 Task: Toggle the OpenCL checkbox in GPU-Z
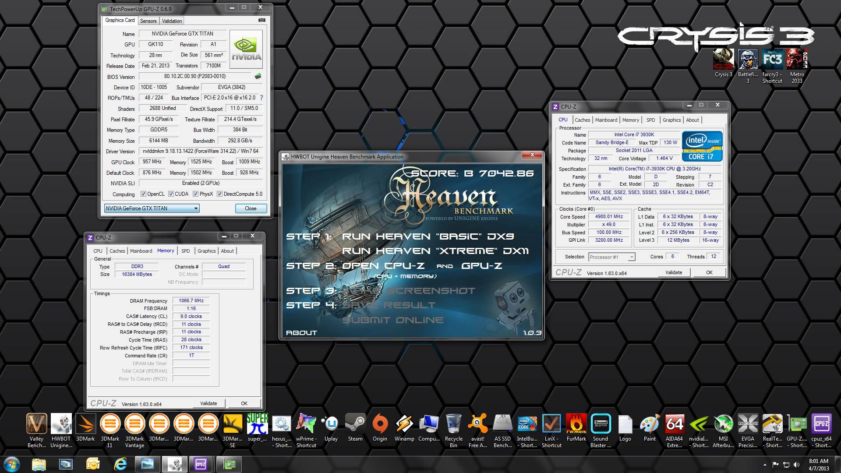click(143, 194)
